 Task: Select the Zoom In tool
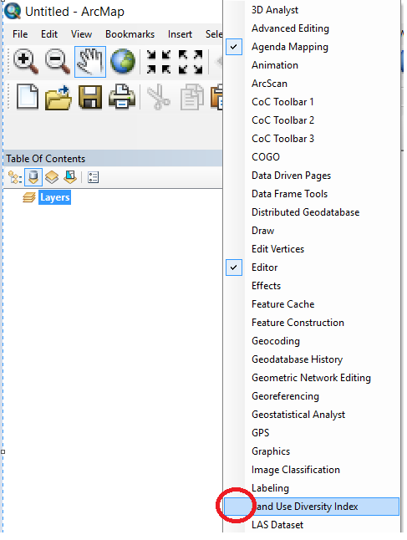25,61
